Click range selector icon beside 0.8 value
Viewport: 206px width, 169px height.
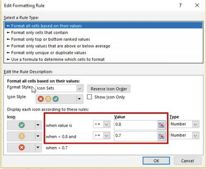pos(161,125)
